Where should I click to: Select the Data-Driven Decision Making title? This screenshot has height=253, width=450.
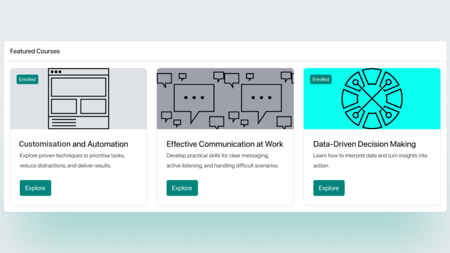click(x=364, y=144)
